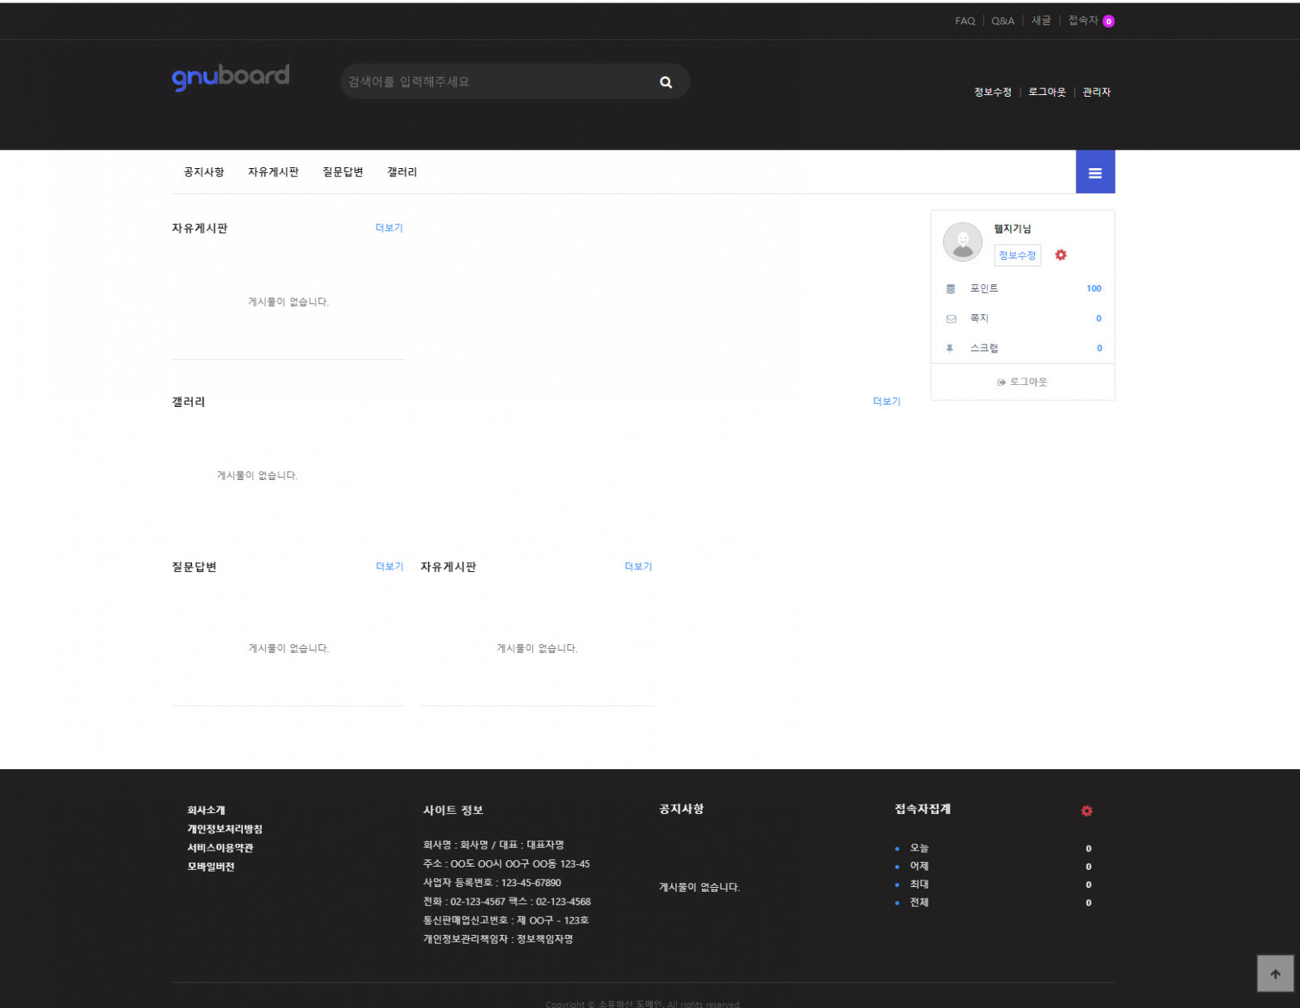Expand 더보기 for the 질문답변 section
The width and height of the screenshot is (1300, 1008).
pyautogui.click(x=389, y=566)
